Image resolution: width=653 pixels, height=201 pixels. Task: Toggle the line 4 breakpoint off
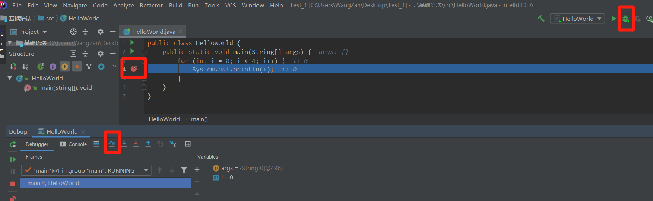click(x=134, y=68)
